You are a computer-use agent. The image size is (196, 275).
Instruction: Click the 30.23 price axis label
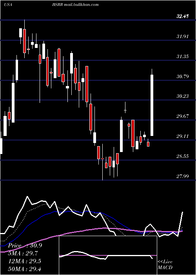pos(183,96)
